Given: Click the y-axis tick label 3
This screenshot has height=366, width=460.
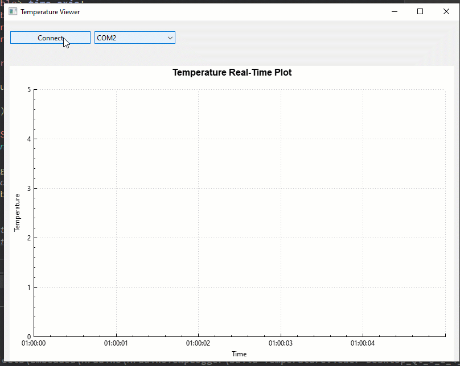Looking at the screenshot, I should (x=28, y=189).
